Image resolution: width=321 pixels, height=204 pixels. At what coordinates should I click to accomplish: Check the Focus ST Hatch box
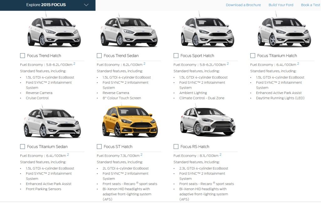99,147
